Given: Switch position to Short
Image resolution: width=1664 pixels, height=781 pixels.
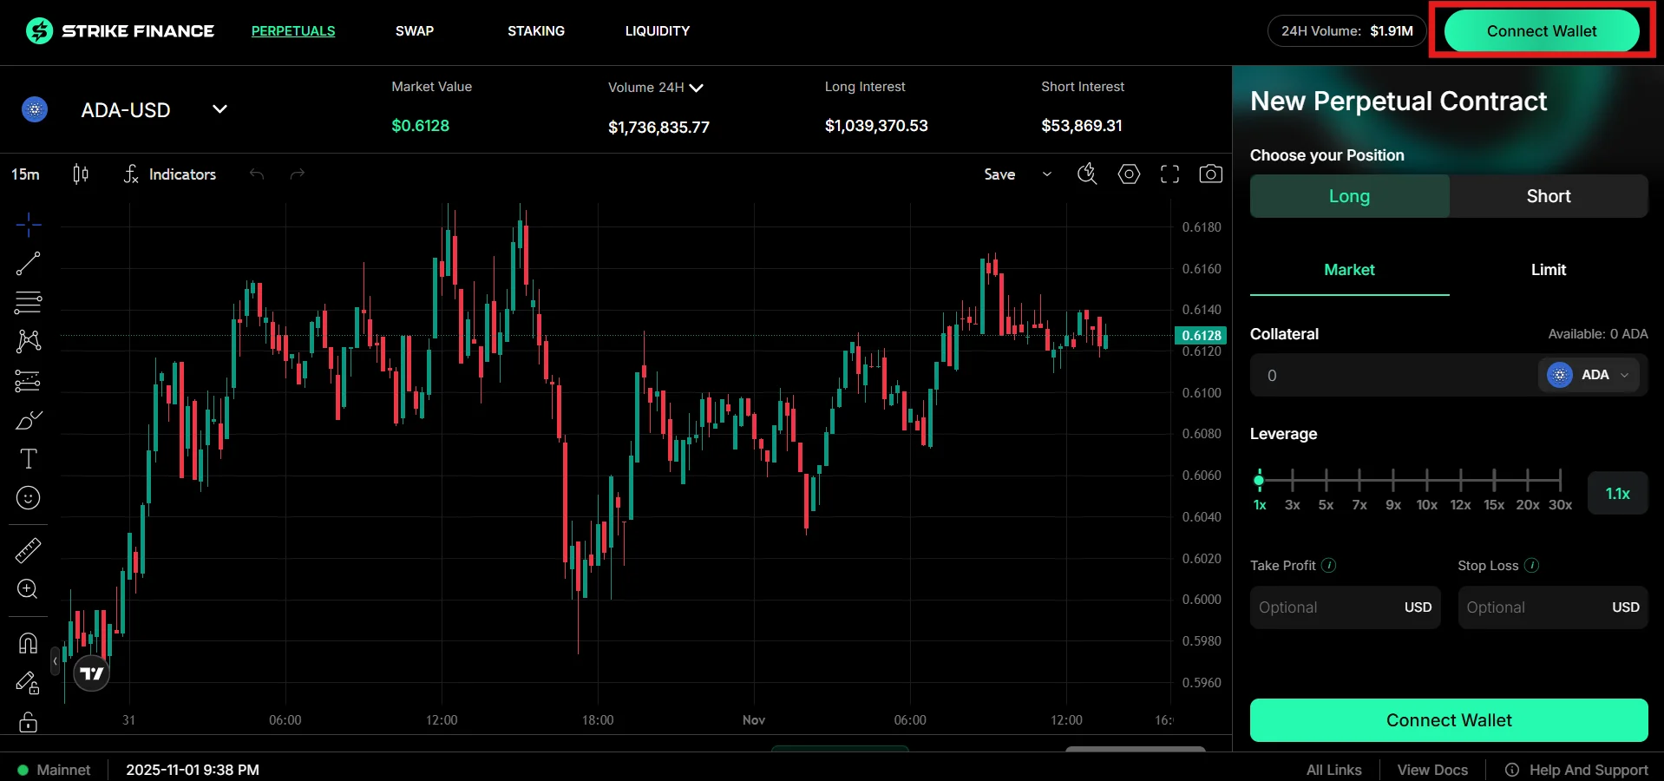Looking at the screenshot, I should [1548, 196].
